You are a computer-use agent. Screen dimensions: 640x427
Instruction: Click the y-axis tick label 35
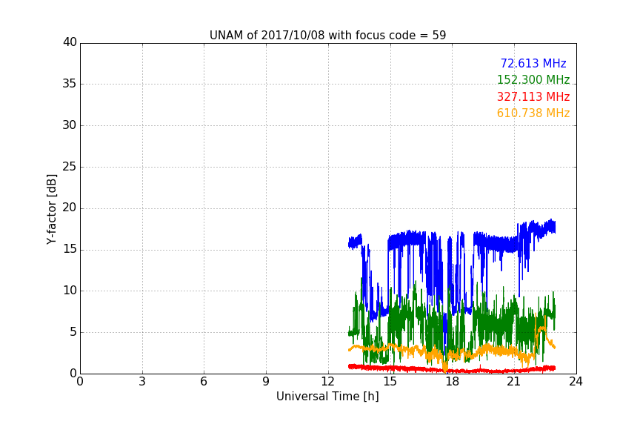(70, 84)
